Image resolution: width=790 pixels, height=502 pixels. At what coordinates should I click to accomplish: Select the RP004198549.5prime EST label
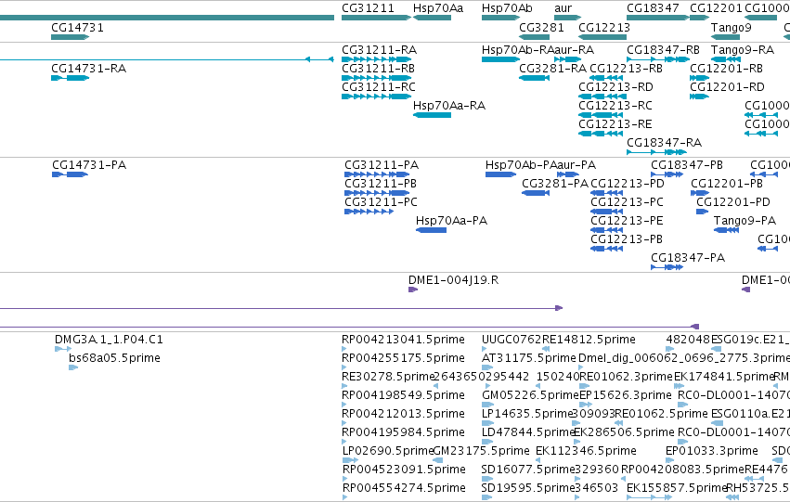(403, 396)
